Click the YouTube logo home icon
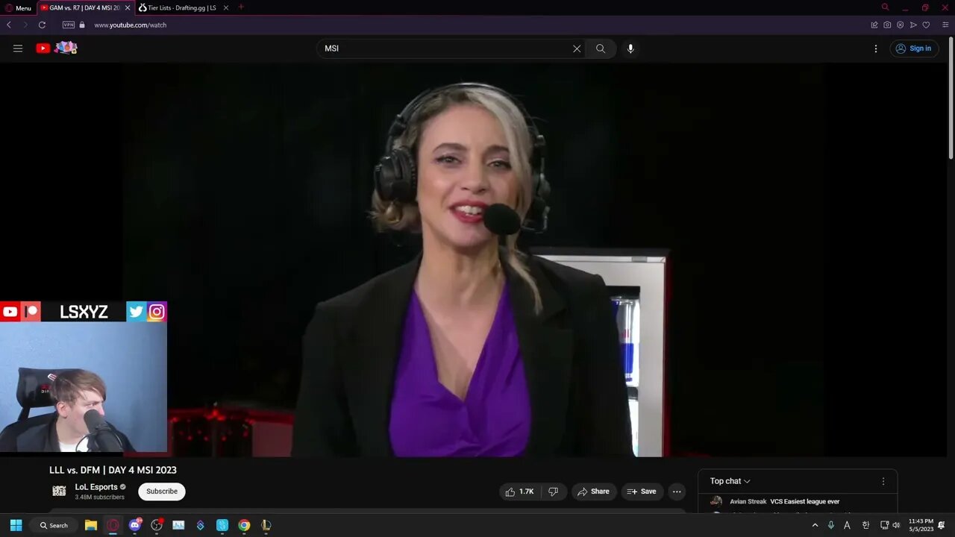The height and width of the screenshot is (537, 955). [43, 48]
